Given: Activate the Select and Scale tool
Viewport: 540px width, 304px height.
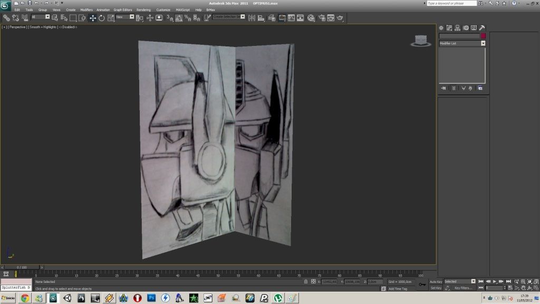Looking at the screenshot, I should 111,18.
